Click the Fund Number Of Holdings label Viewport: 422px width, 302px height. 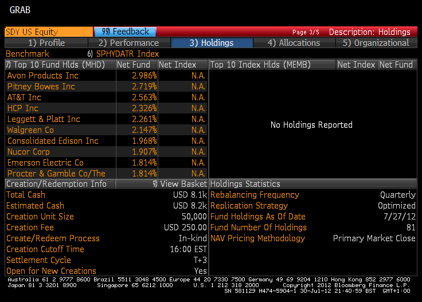[259, 228]
